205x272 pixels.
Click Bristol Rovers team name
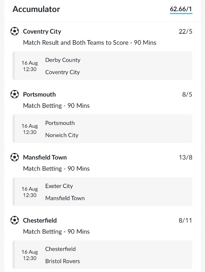tap(63, 261)
